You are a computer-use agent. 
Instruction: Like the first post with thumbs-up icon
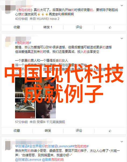point(110,27)
